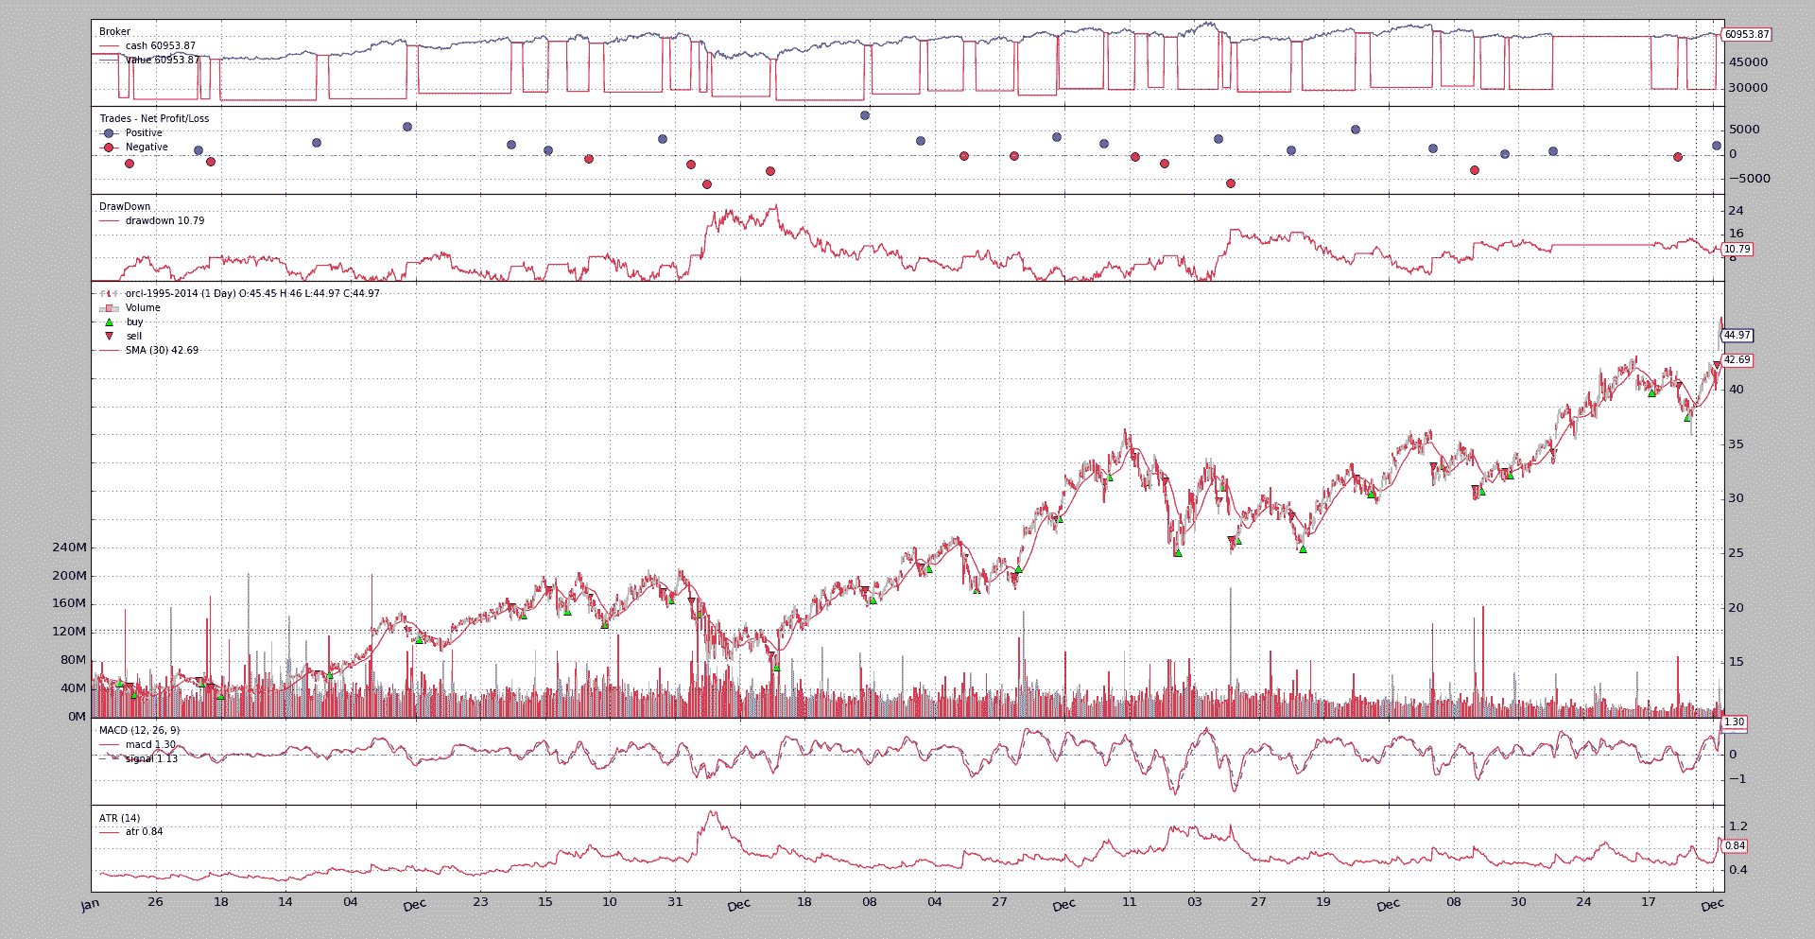1815x939 pixels.
Task: Click the 1.30 MACD value tag
Action: (1735, 722)
